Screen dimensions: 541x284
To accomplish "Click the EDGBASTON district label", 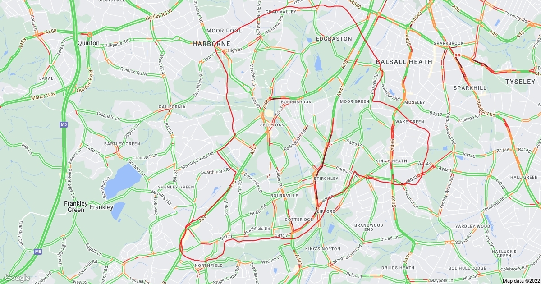I will 334,39.
